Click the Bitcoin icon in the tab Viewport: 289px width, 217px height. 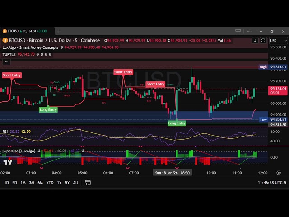[x=5, y=31]
